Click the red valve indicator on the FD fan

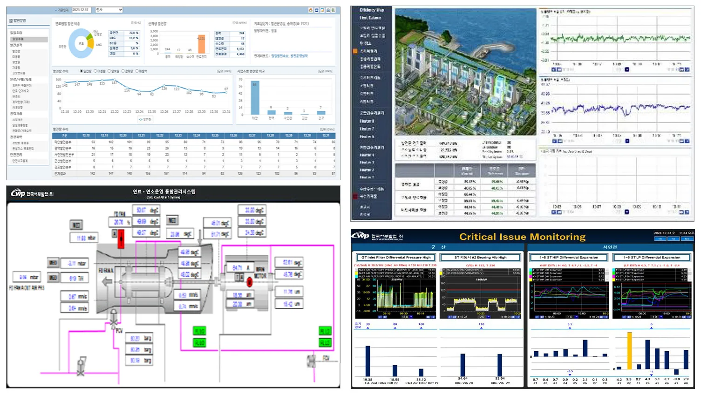pyautogui.click(x=121, y=239)
